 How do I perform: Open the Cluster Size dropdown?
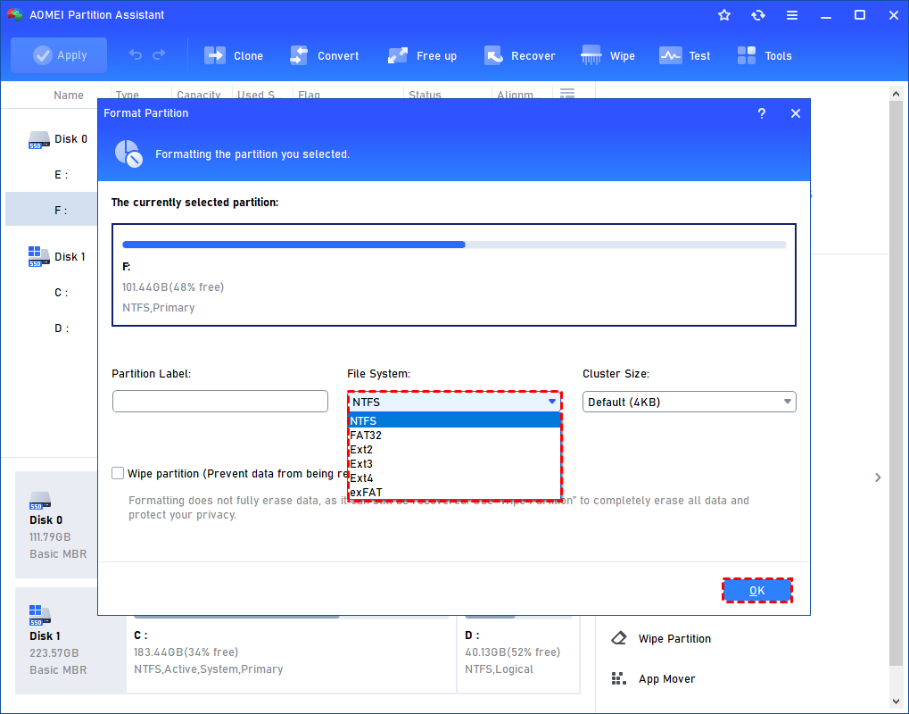click(x=690, y=402)
